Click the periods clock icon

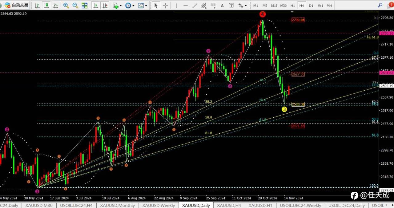coord(128,5)
